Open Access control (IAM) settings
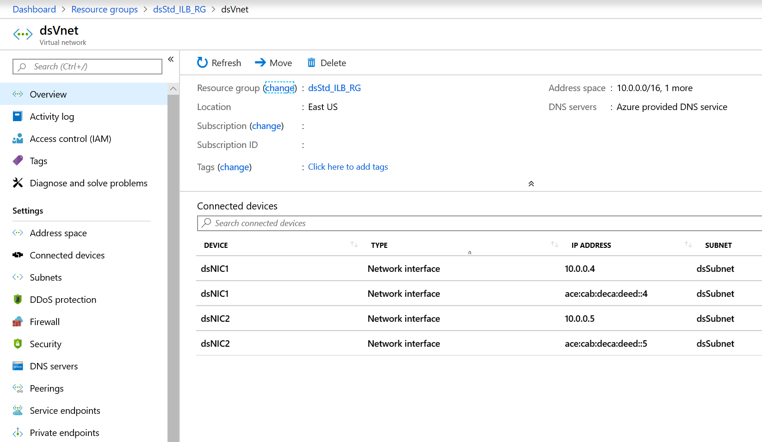 [70, 138]
